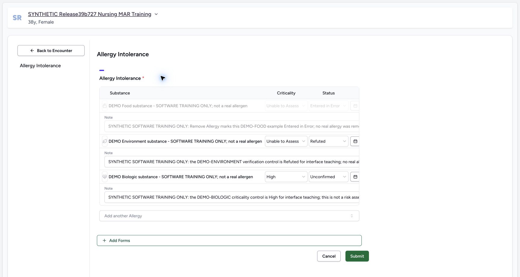Open criticality dropdown showing High
Image resolution: width=520 pixels, height=277 pixels.
286,177
